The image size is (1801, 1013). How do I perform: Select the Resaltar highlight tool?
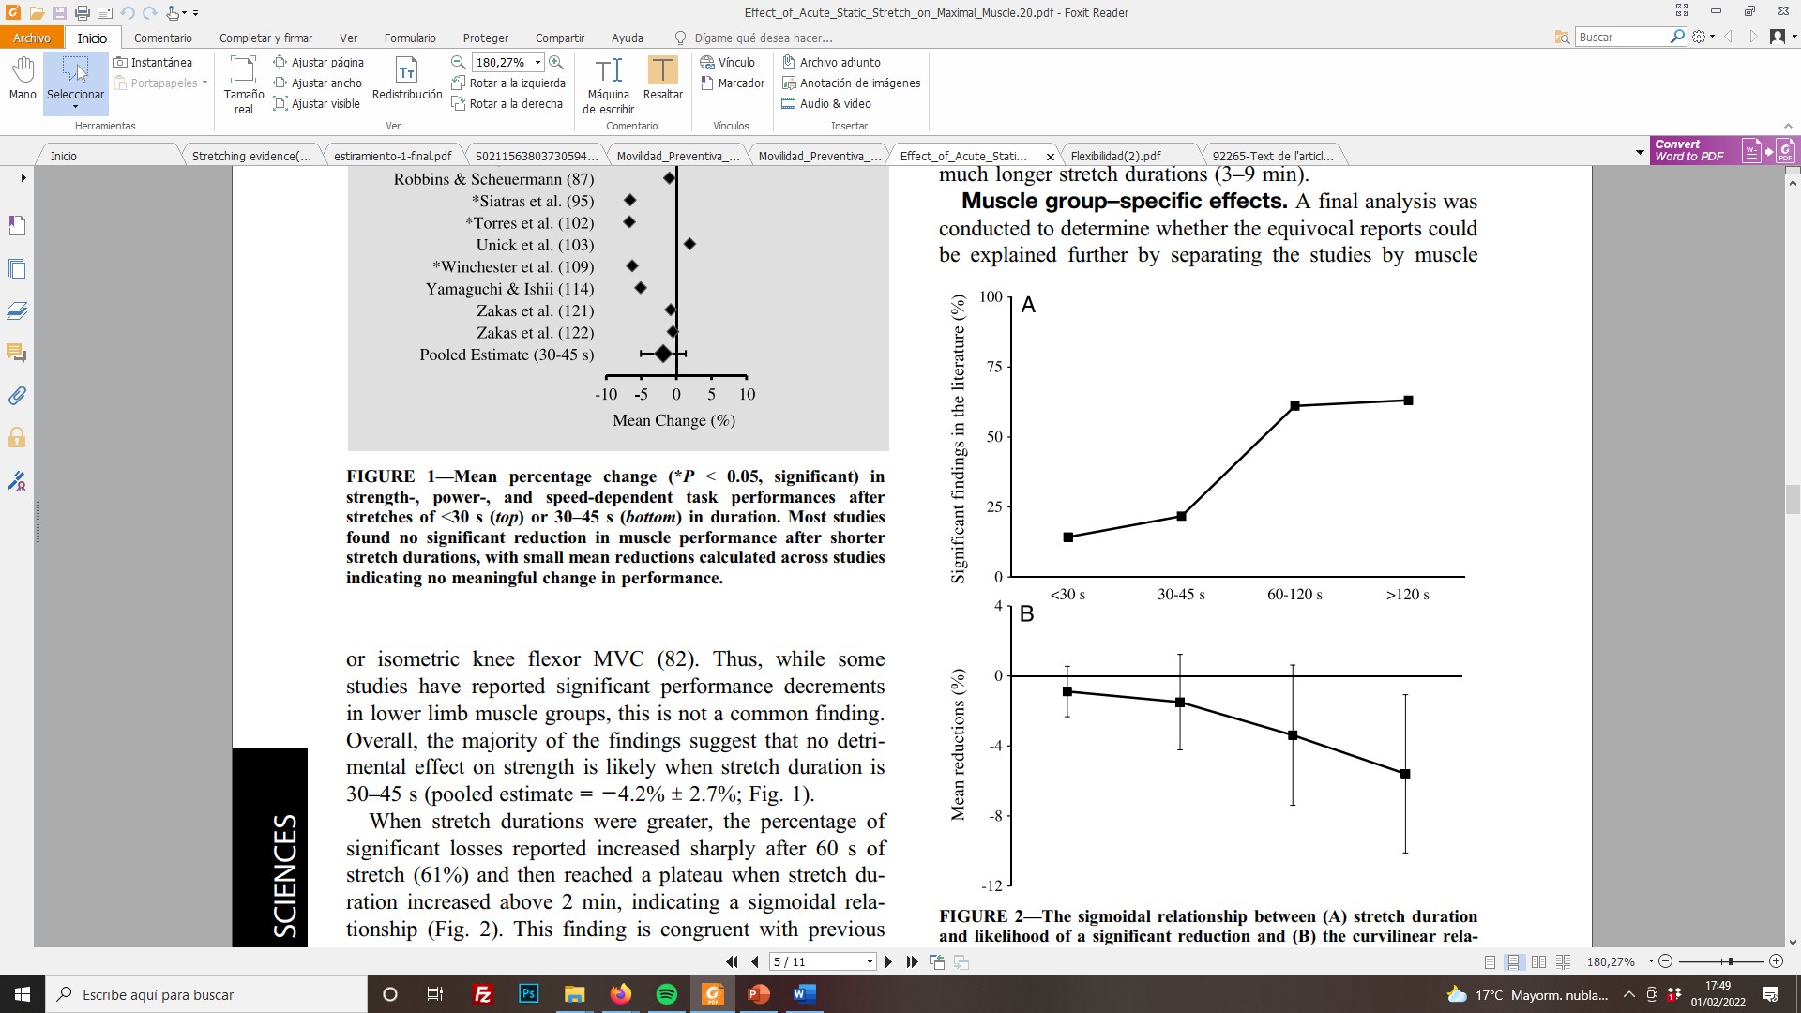point(663,78)
